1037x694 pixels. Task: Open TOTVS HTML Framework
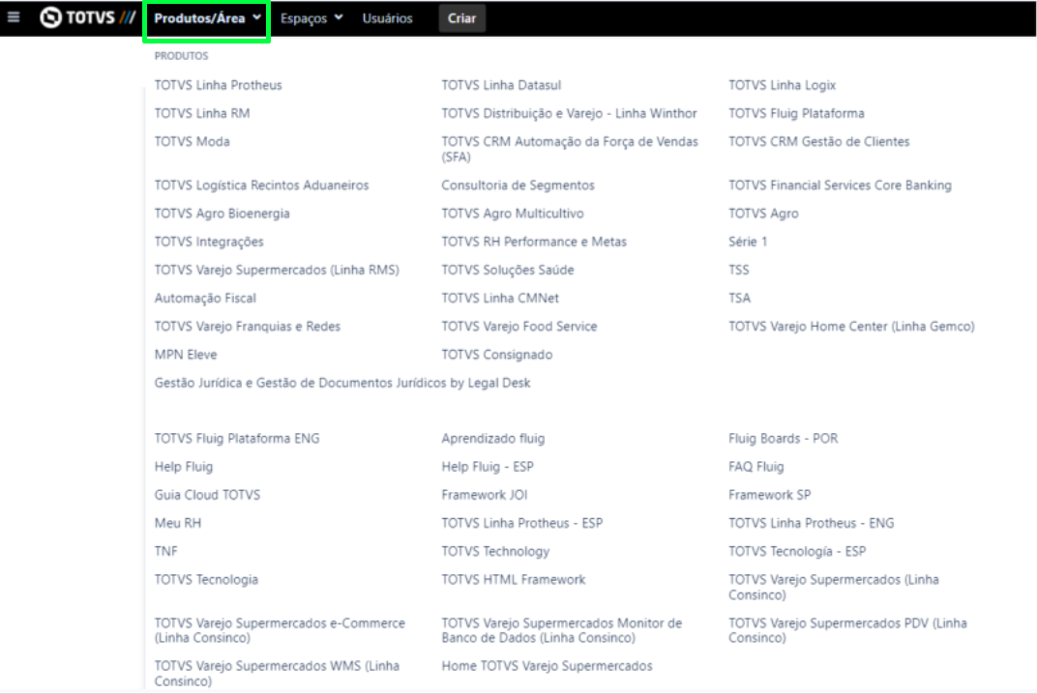tap(514, 580)
